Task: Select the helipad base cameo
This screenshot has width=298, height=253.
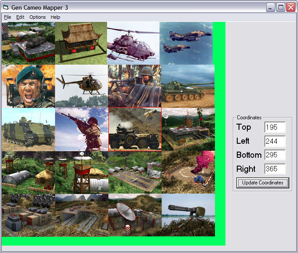Action: [28, 43]
